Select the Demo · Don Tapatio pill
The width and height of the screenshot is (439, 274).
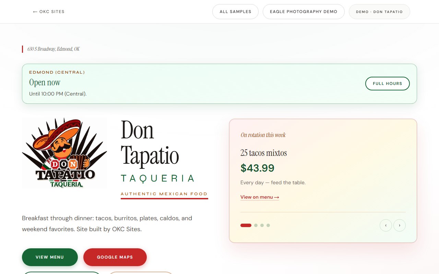click(x=379, y=12)
